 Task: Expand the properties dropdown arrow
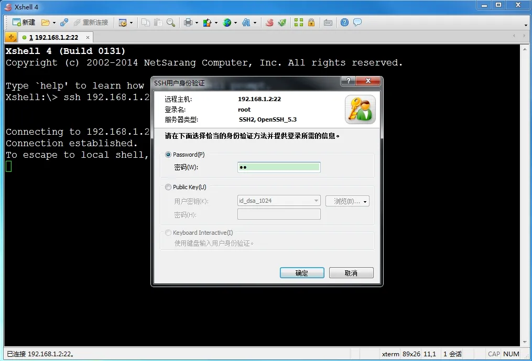(x=131, y=23)
